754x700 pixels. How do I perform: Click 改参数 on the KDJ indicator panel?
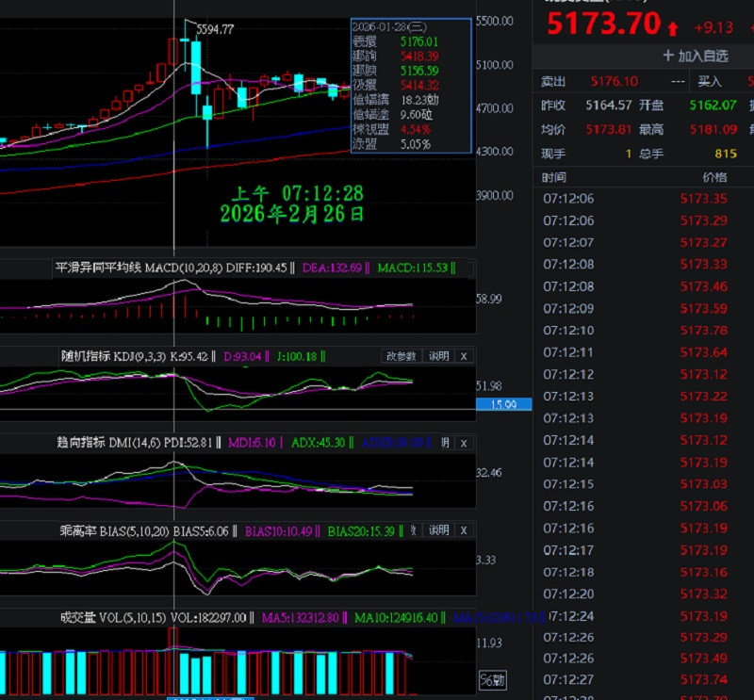[402, 356]
